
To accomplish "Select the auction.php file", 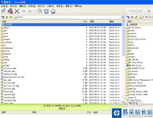I will pyautogui.click(x=9, y=89).
